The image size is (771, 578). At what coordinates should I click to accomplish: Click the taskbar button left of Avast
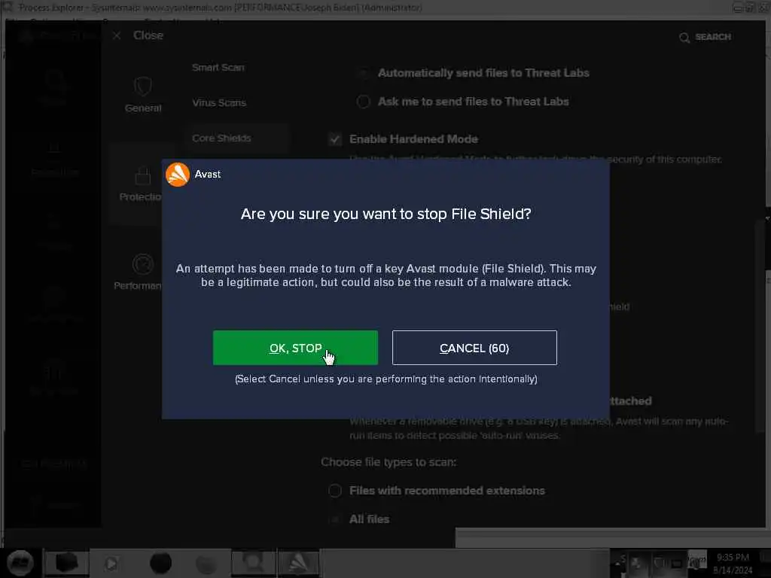pyautogui.click(x=253, y=563)
